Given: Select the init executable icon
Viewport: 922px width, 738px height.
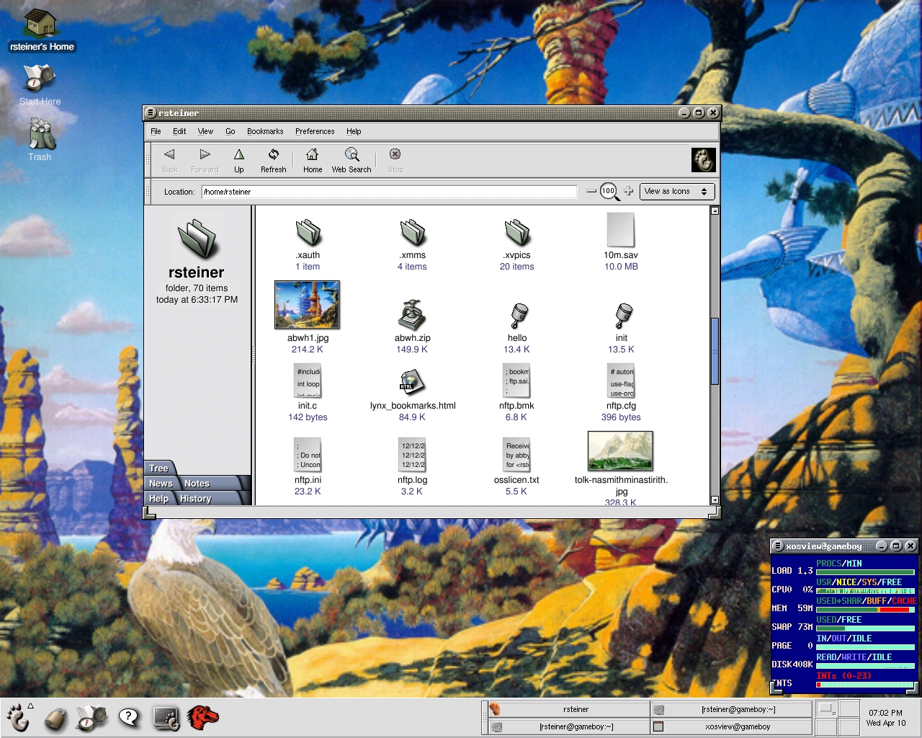Looking at the screenshot, I should (623, 316).
